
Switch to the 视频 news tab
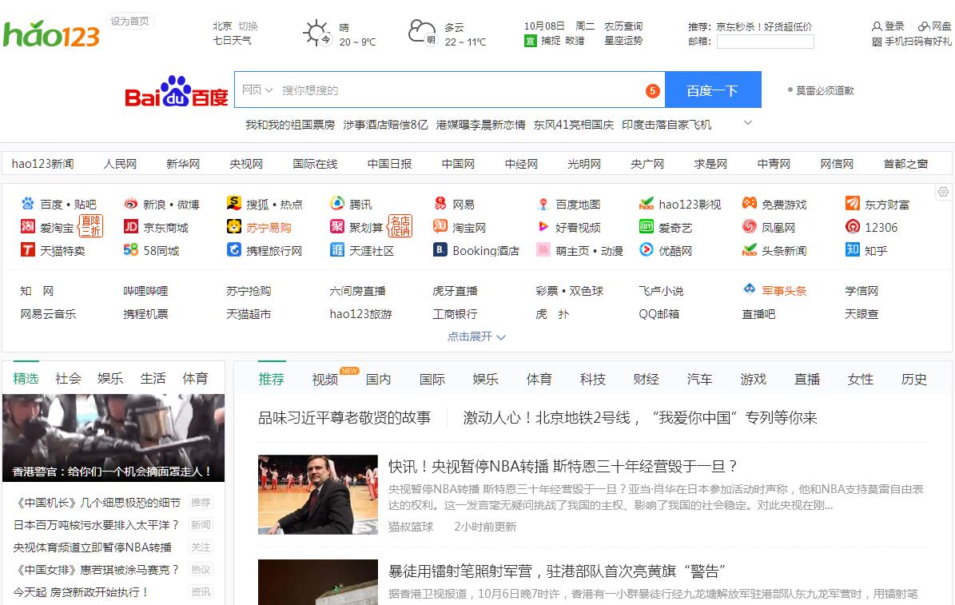point(323,379)
